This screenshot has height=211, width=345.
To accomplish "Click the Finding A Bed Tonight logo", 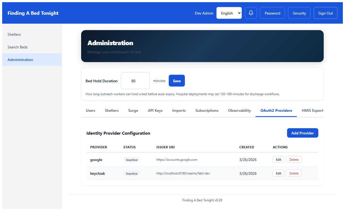I will coord(33,13).
